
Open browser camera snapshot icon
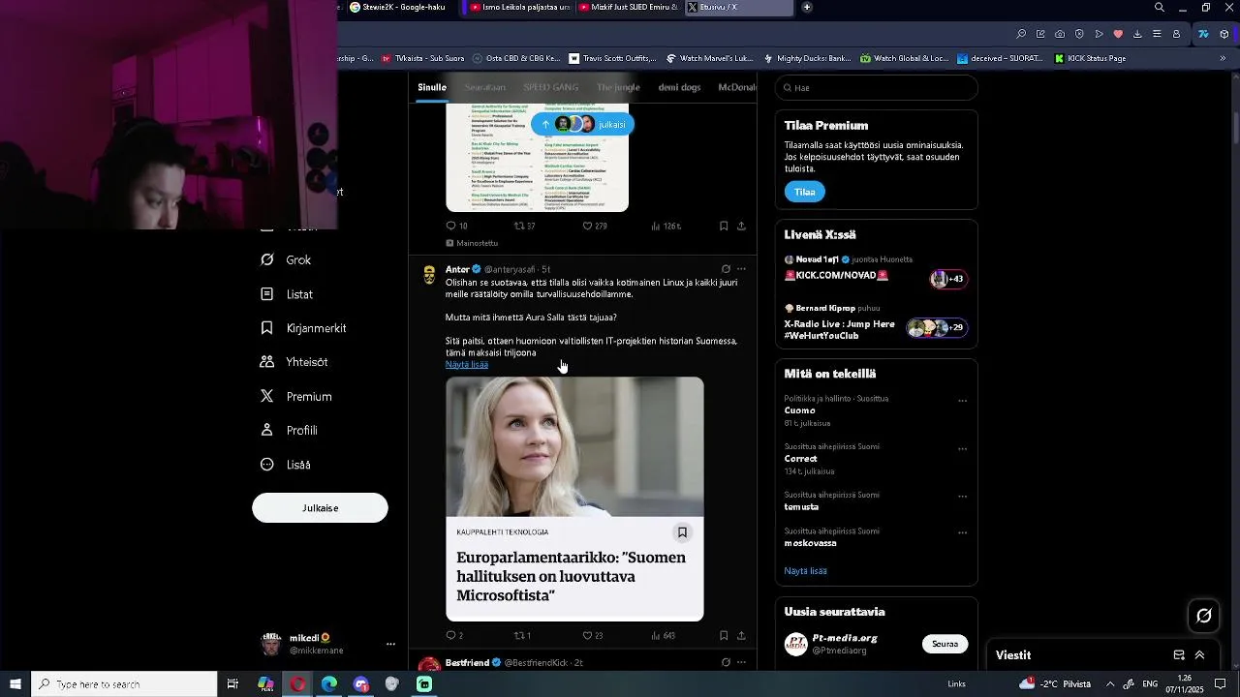tap(1060, 34)
